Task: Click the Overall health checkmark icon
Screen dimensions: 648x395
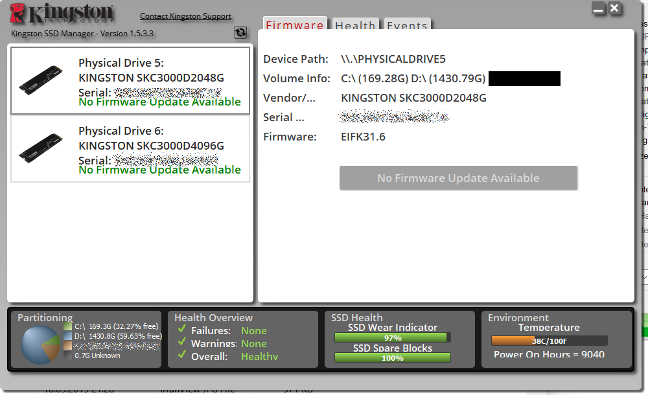Action: 181,355
